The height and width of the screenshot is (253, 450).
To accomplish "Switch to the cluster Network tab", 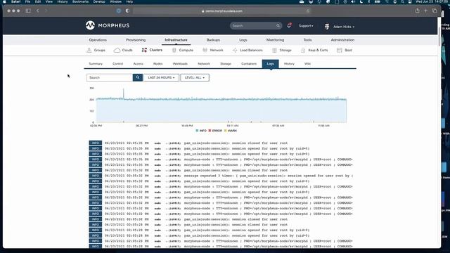I will [x=204, y=64].
